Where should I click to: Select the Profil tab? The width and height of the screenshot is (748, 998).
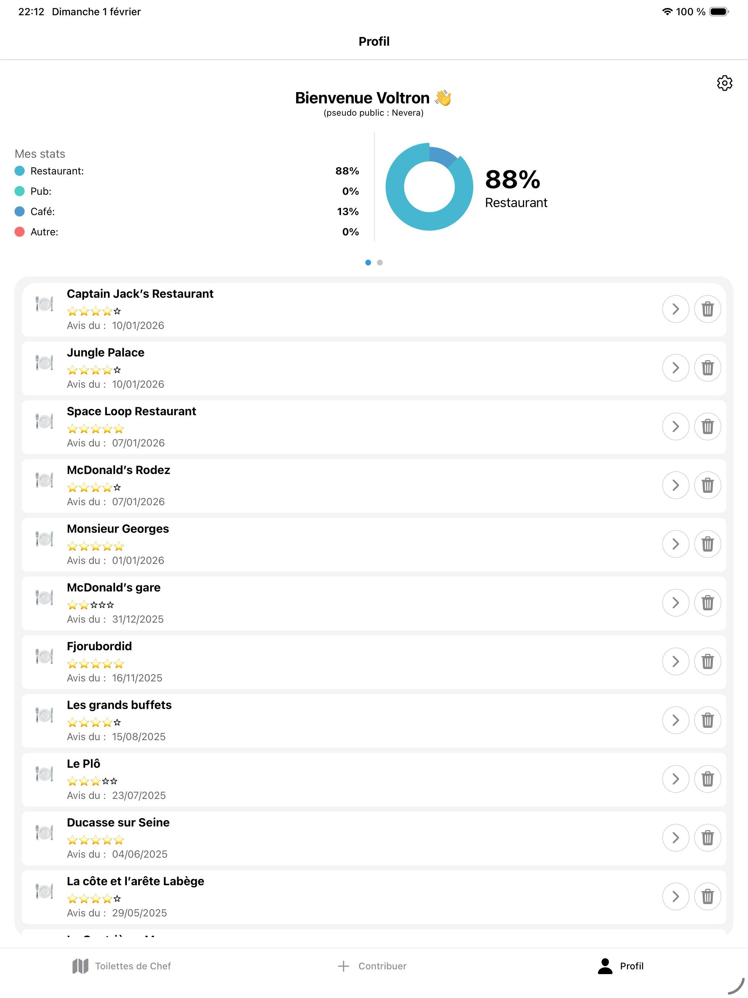tap(620, 966)
